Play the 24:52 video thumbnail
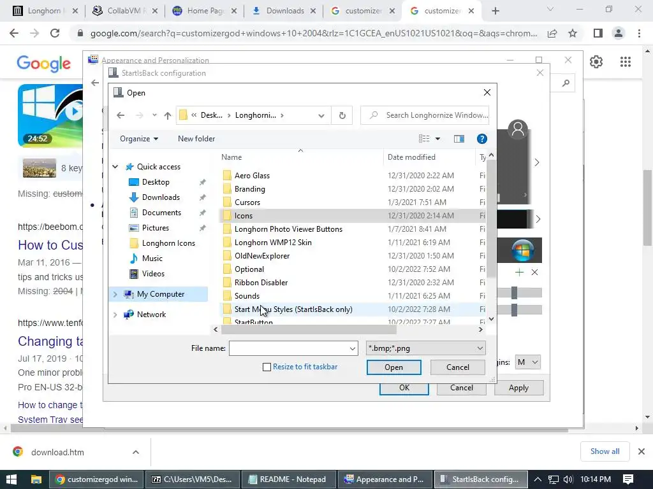 tap(50, 115)
